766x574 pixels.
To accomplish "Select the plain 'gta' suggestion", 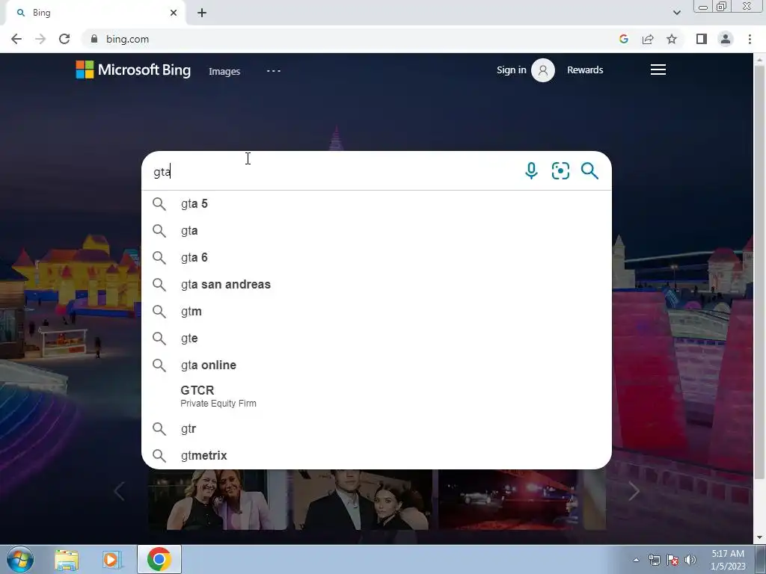I will tap(376, 230).
